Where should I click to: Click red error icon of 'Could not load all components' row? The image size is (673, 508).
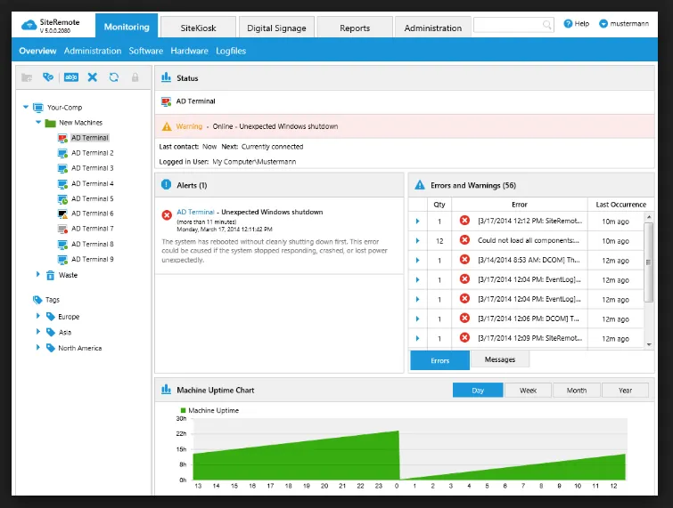[x=464, y=240]
